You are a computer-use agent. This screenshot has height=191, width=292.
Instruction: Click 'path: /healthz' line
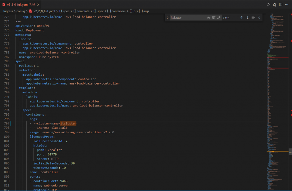click(49, 150)
